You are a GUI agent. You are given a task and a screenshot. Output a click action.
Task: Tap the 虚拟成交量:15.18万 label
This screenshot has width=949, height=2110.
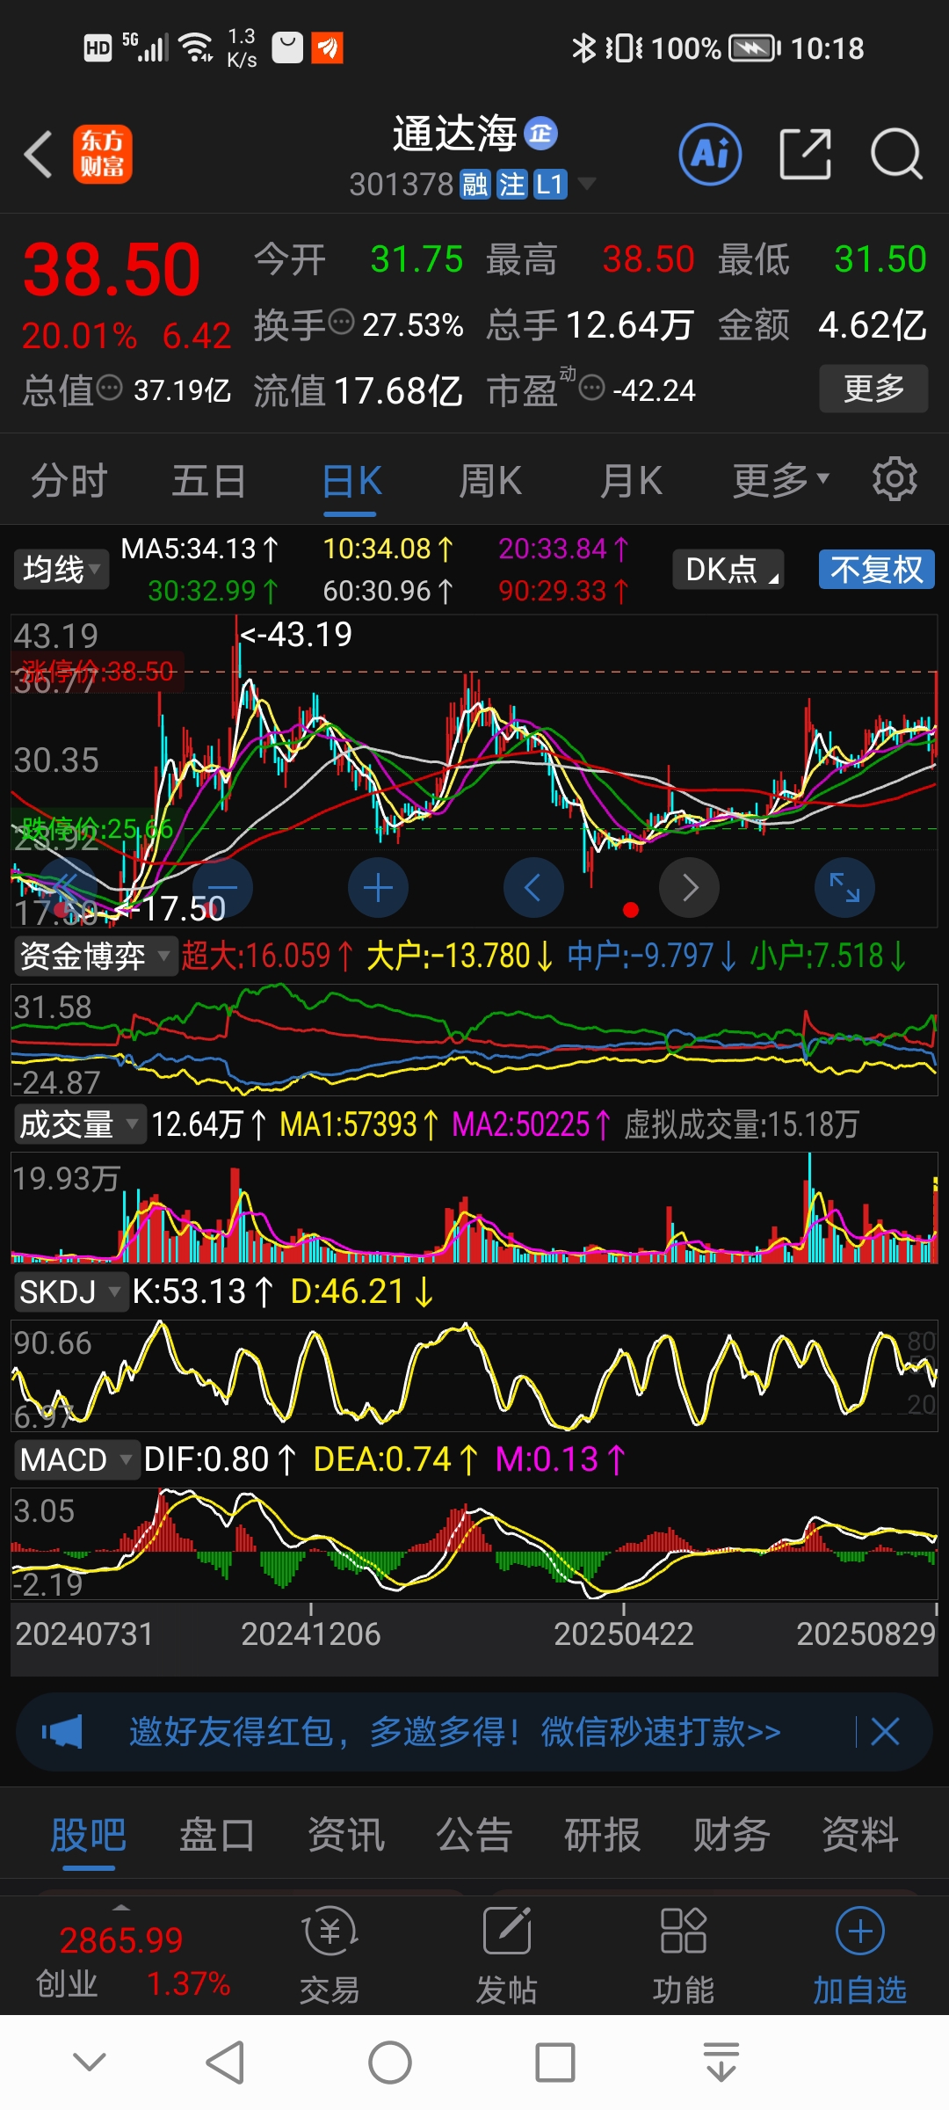pyautogui.click(x=742, y=1124)
